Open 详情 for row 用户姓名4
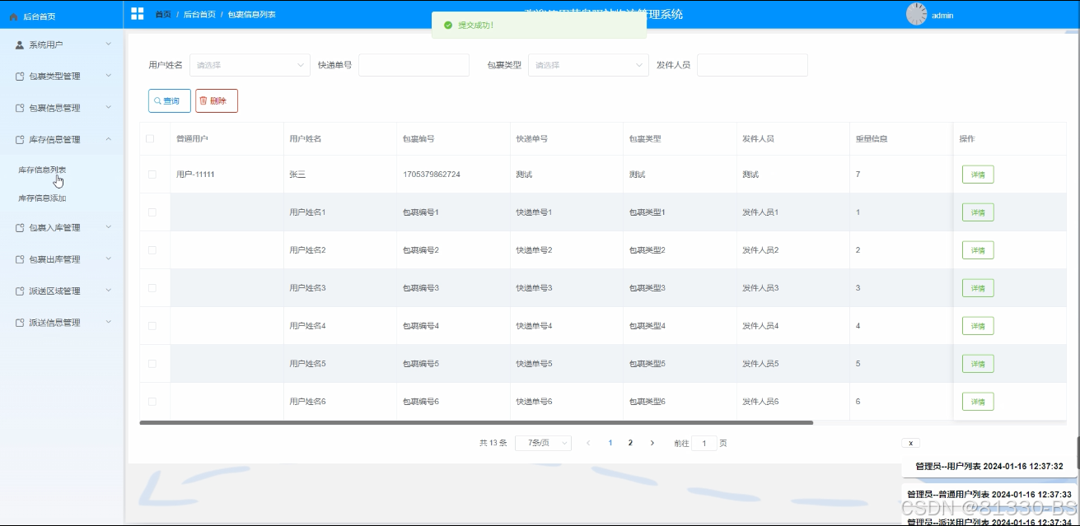This screenshot has width=1080, height=526. 978,326
